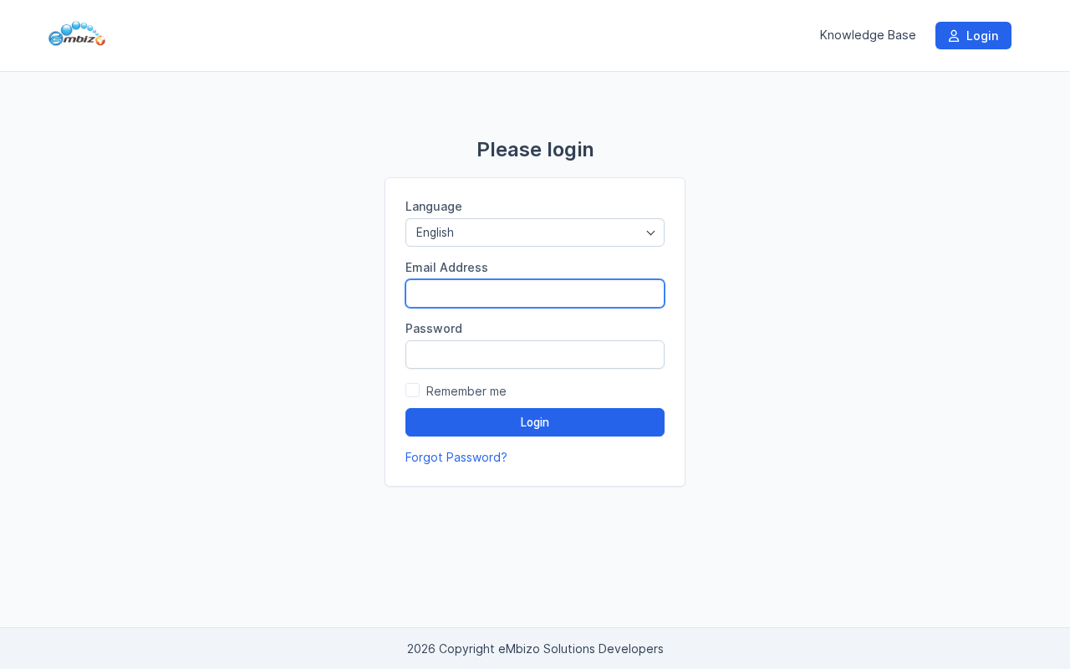Screen dimensions: 1070x669
Task: Click the chevron arrow on the Language selector
Action: pos(650,232)
